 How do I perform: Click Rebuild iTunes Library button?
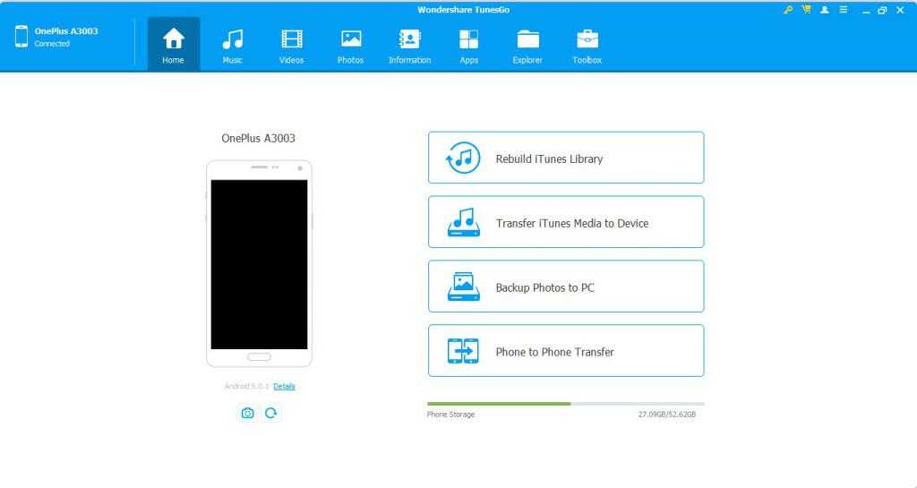[x=566, y=158]
